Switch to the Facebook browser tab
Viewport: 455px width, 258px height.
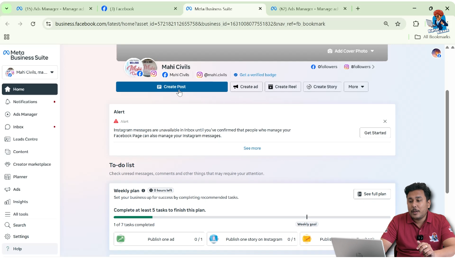click(x=139, y=9)
